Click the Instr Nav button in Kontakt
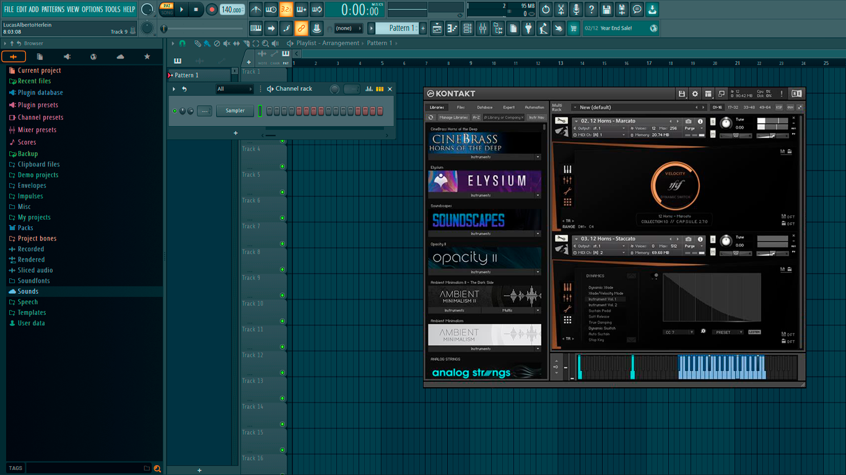The image size is (846, 475). [x=536, y=118]
